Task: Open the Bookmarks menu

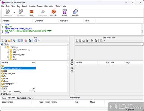Action: 49,6
